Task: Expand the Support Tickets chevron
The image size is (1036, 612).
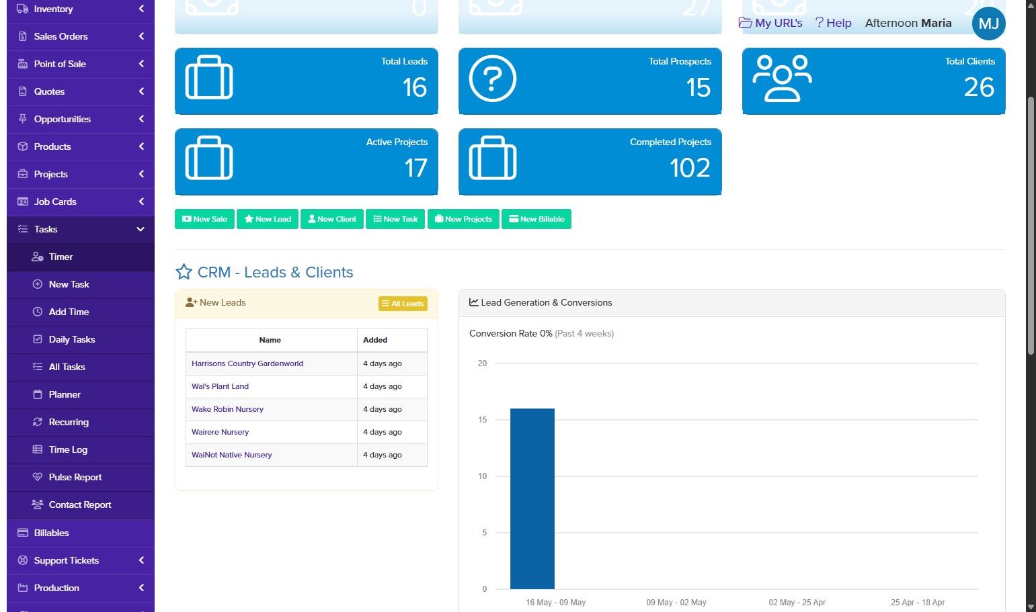Action: (141, 560)
